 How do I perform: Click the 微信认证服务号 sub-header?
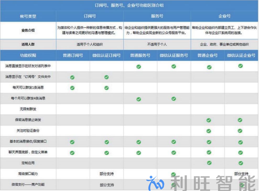174,55
